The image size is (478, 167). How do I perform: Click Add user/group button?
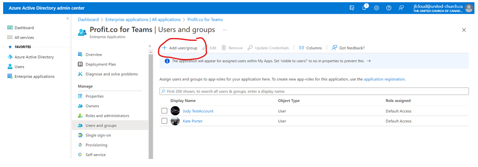pos(180,48)
